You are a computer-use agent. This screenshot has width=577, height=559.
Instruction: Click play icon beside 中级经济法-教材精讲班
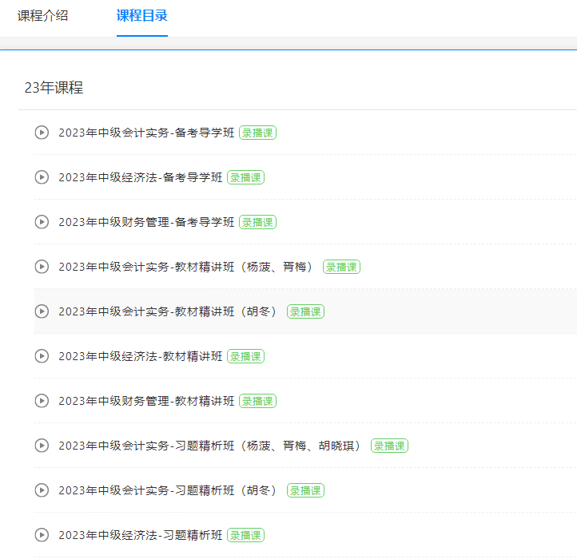pyautogui.click(x=42, y=356)
